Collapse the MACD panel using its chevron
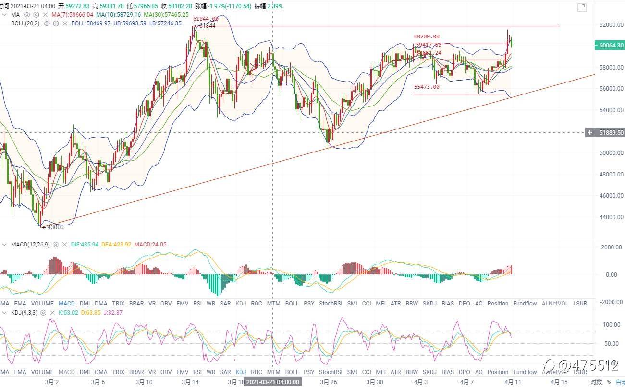Image resolution: width=625 pixels, height=387 pixels. 5,245
